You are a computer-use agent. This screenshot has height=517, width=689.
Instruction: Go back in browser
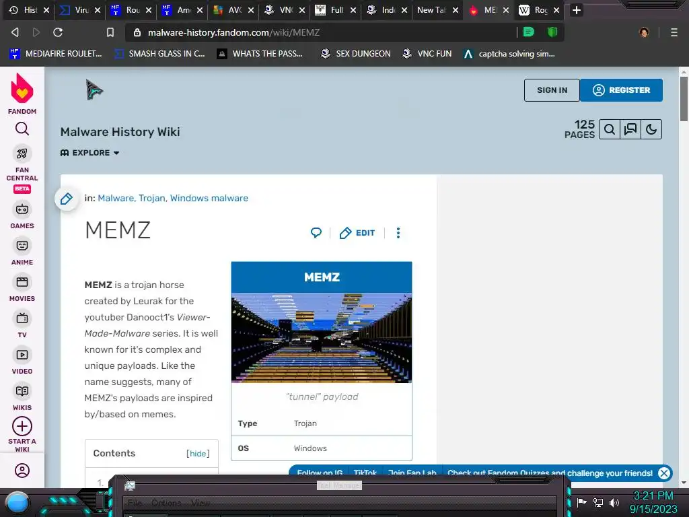click(15, 32)
